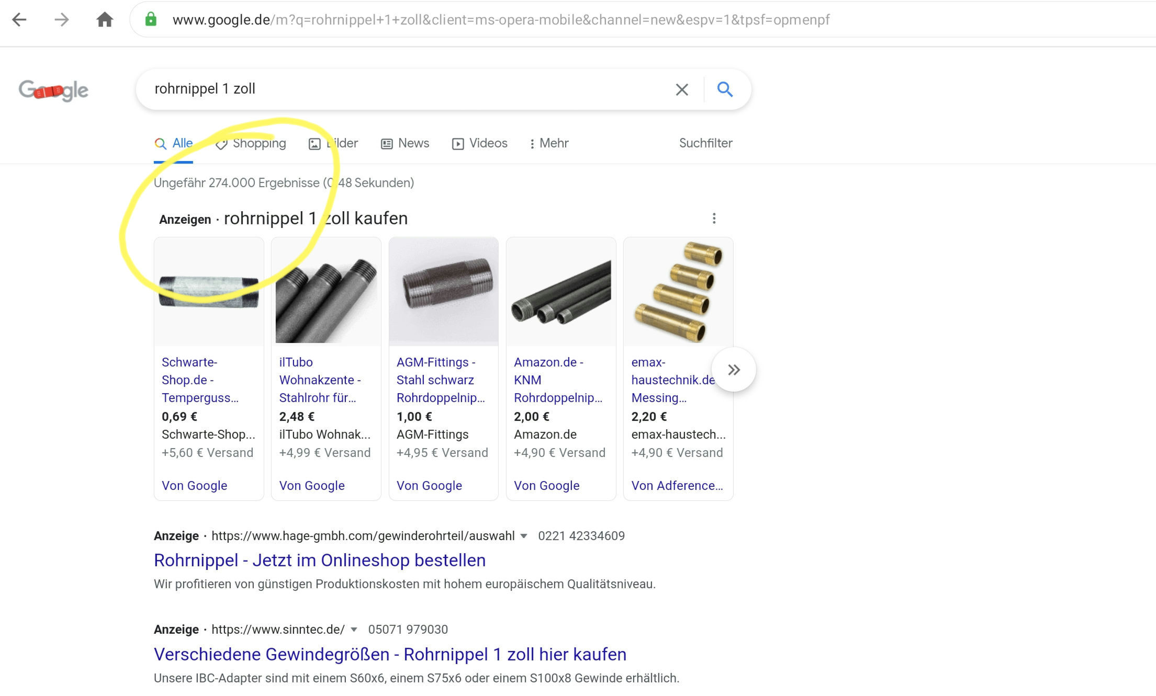Screen dimensions: 1156x696
Task: Click the https://www.sinntec.de/ URL text
Action: coord(278,630)
